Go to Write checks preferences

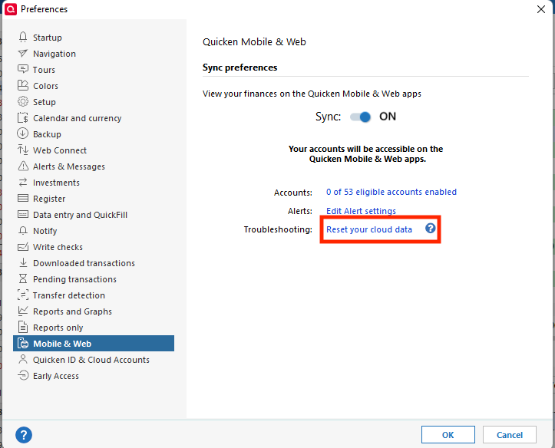pyautogui.click(x=58, y=247)
